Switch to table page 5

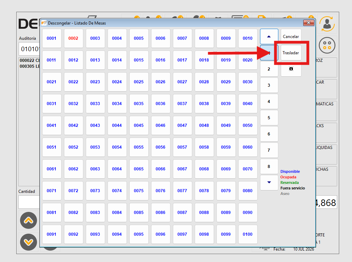pos(269,118)
